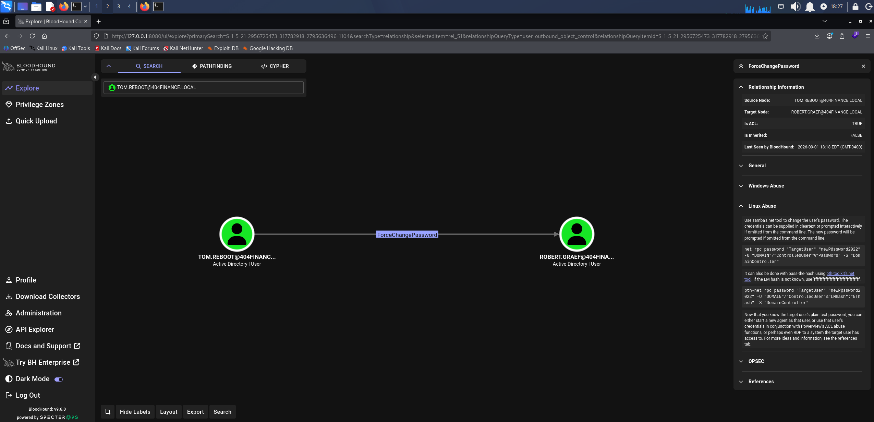Open Firefox downloads icon
Image resolution: width=874 pixels, height=422 pixels.
tap(817, 36)
